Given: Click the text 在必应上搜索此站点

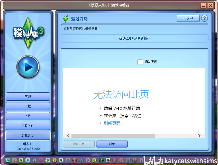Looking at the screenshot, I should tap(122, 116).
